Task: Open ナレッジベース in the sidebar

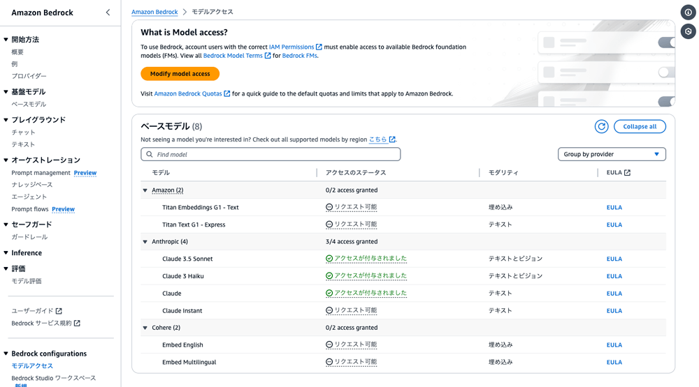Action: [x=32, y=185]
